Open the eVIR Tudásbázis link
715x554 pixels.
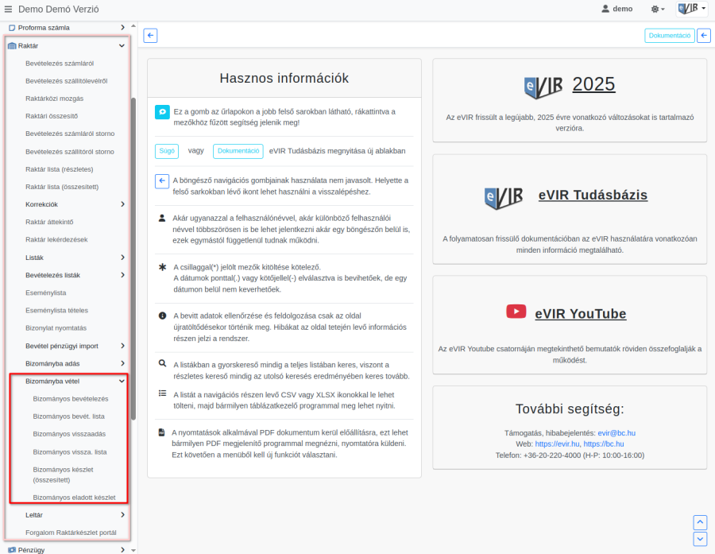click(593, 196)
